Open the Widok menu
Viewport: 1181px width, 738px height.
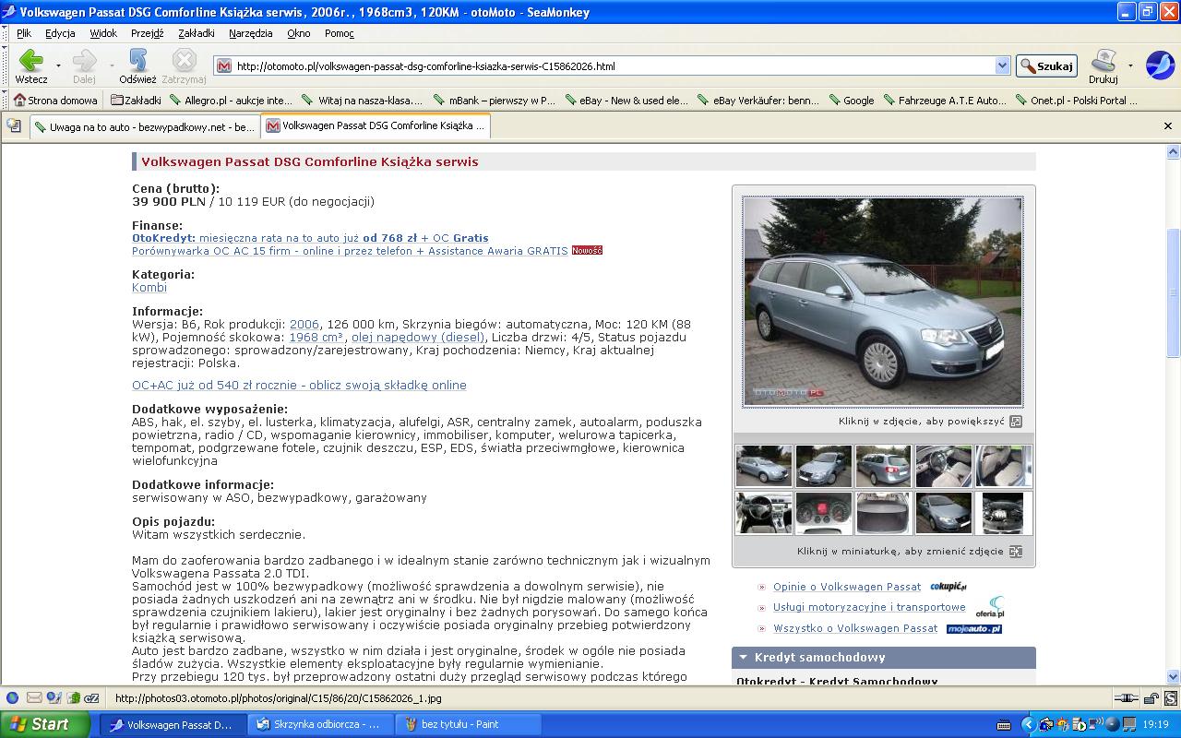coord(103,33)
